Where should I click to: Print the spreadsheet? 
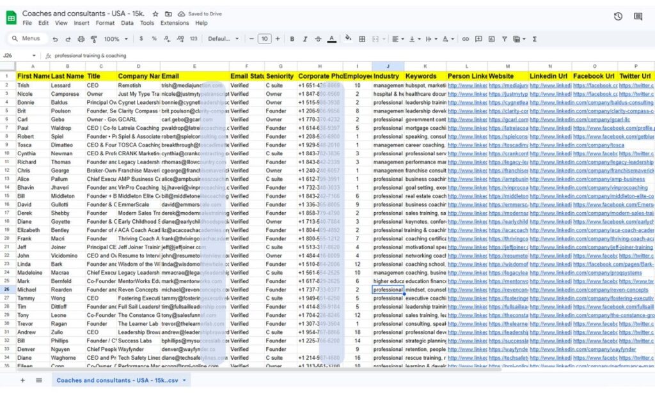pos(81,39)
